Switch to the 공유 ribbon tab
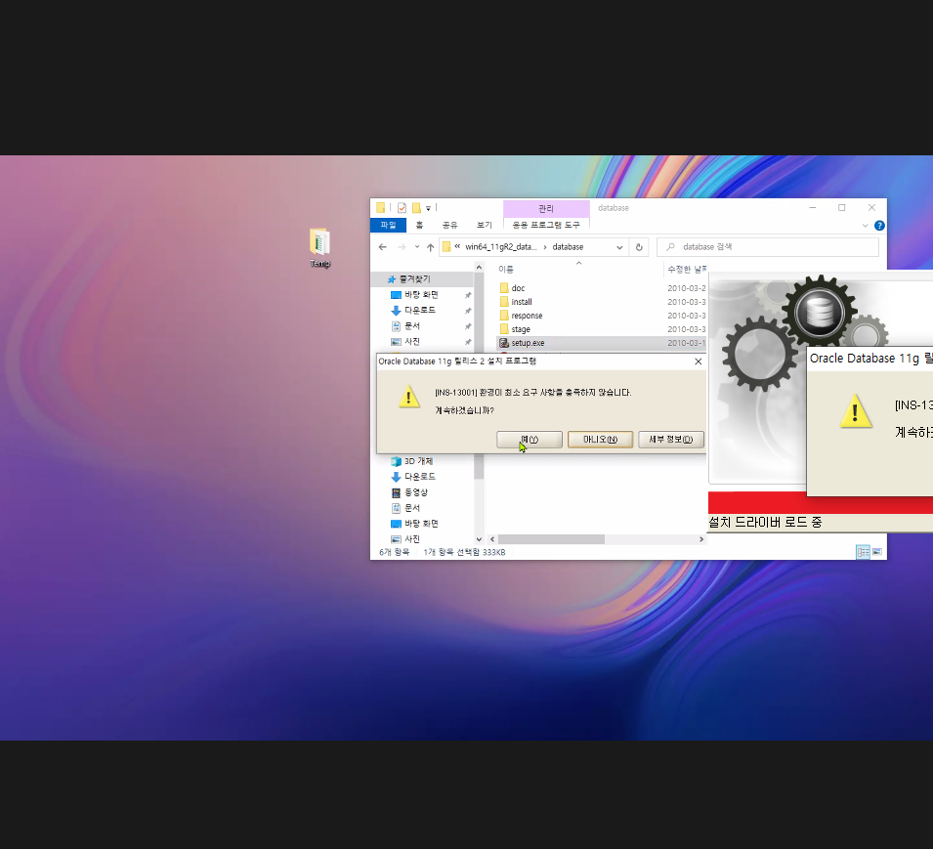 click(x=449, y=225)
